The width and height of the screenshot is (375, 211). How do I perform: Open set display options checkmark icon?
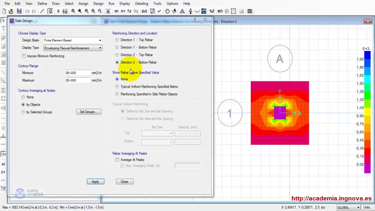159,11
